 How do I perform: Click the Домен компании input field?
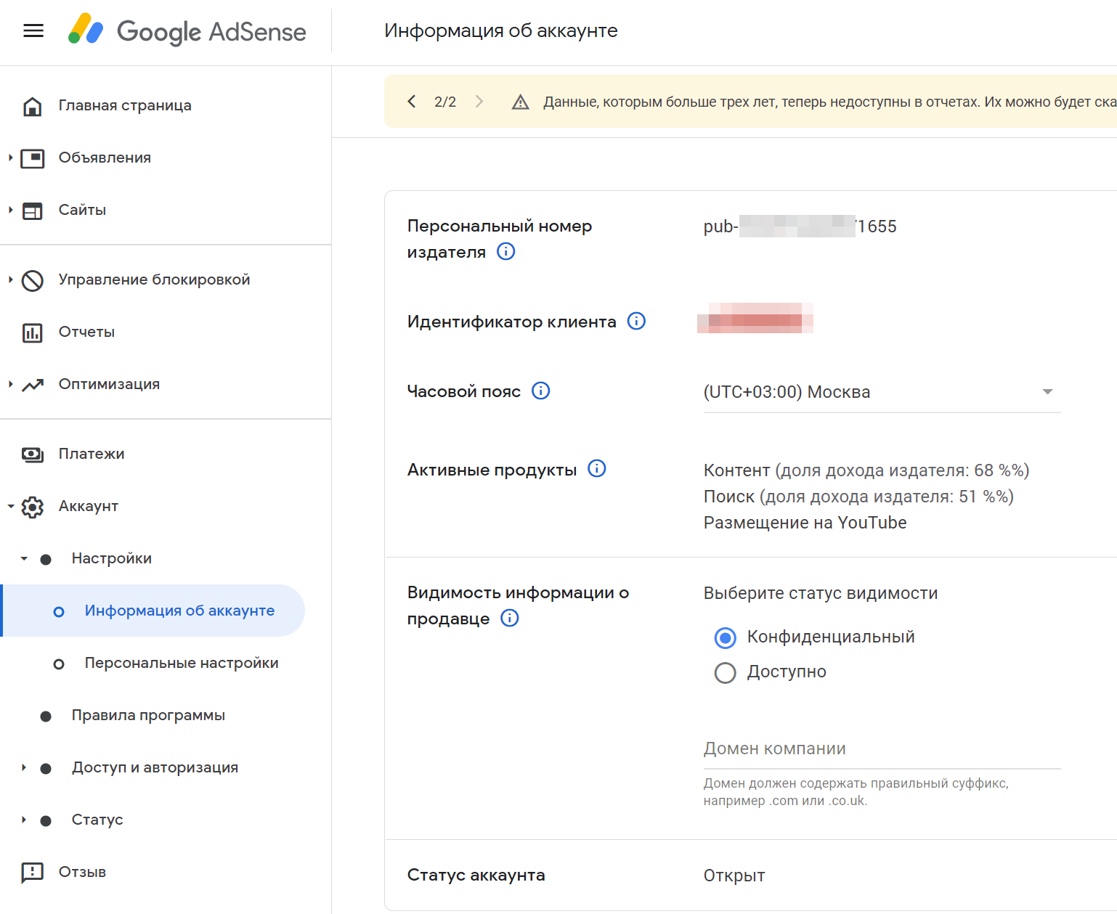[x=882, y=749]
